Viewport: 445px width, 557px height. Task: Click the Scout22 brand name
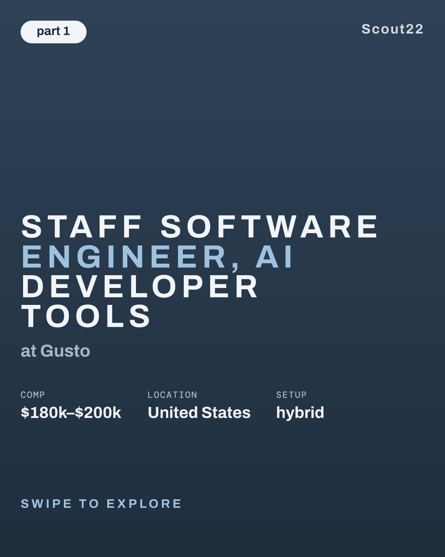point(392,29)
